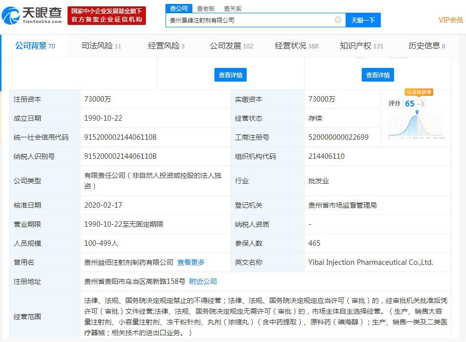
Task: Open the 知识产权 tab
Action: point(361,45)
